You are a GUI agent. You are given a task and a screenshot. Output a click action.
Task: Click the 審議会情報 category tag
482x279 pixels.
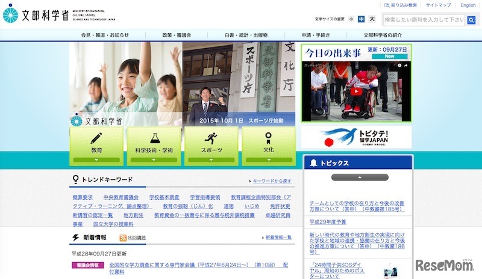88,265
